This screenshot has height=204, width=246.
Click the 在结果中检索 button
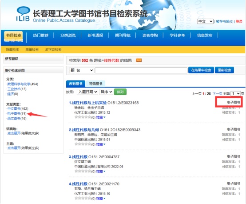[x=201, y=70]
